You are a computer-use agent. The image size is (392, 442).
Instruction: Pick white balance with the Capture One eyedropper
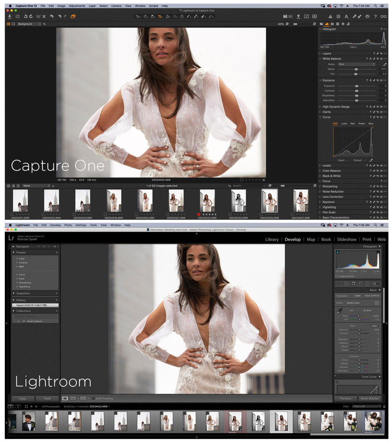pyautogui.click(x=384, y=64)
